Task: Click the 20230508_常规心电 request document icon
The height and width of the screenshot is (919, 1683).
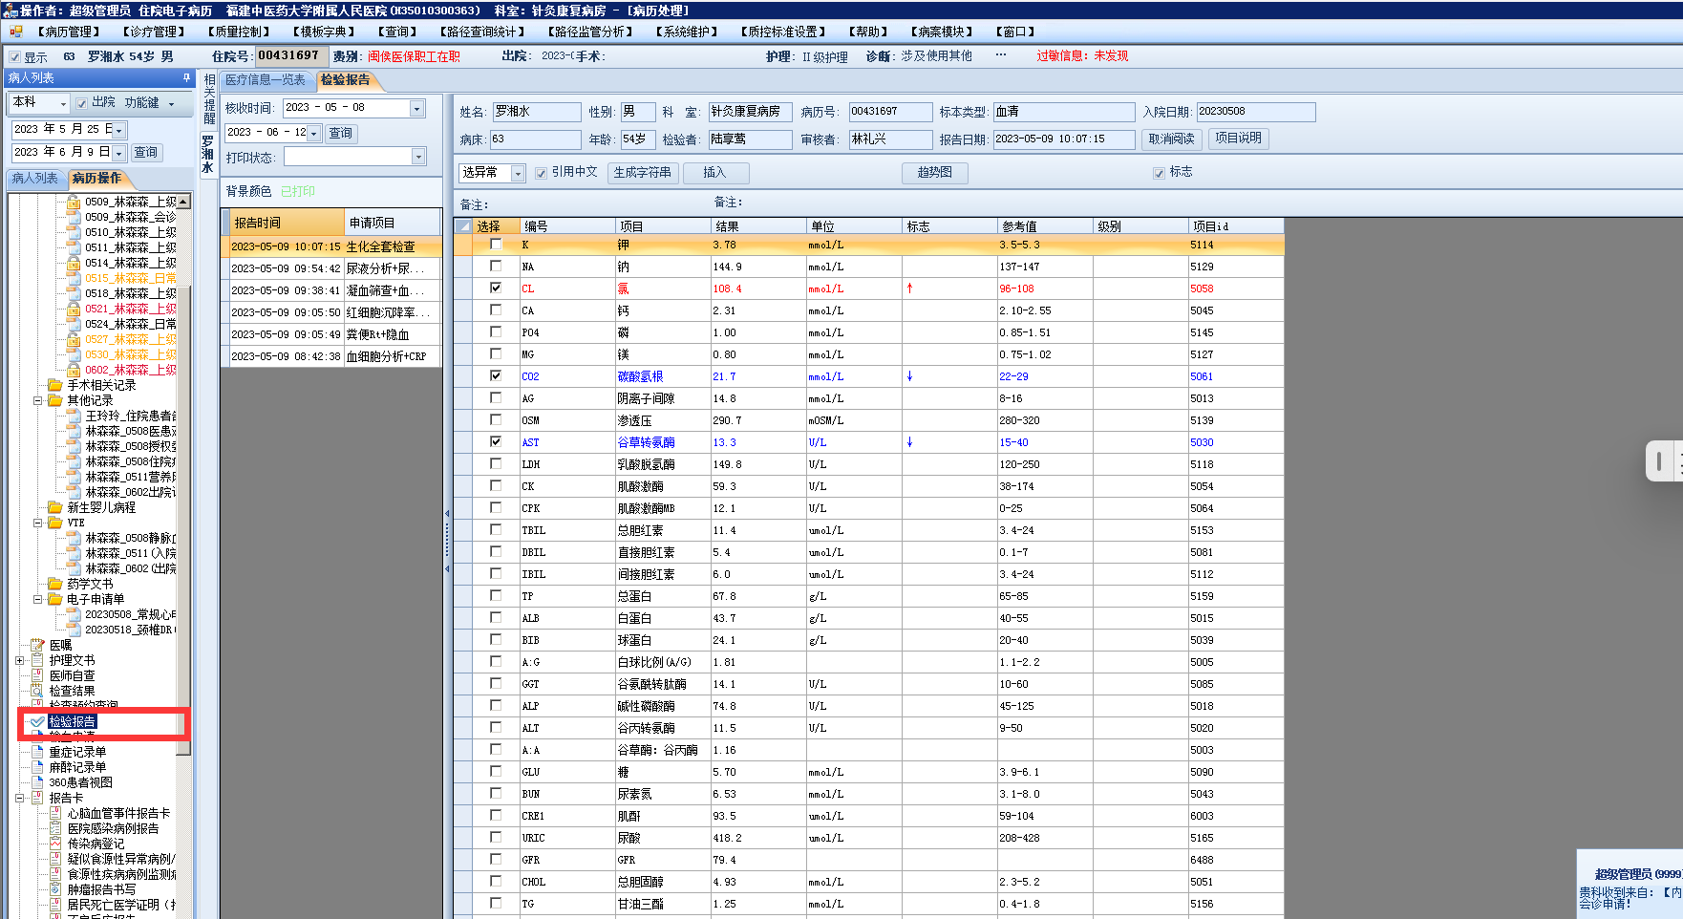Action: click(74, 614)
